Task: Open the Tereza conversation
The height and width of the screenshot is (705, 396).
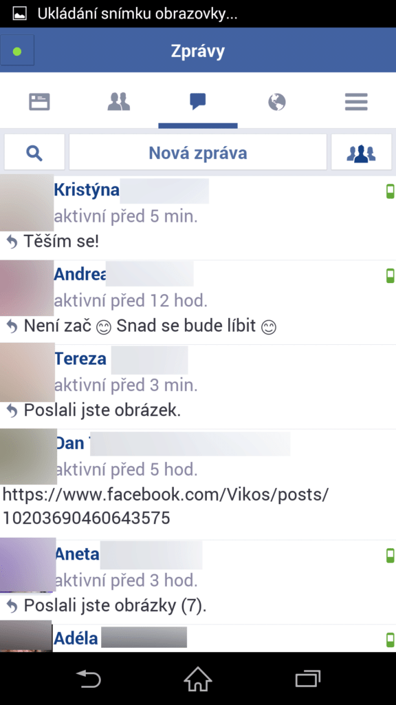Action: pos(198,387)
